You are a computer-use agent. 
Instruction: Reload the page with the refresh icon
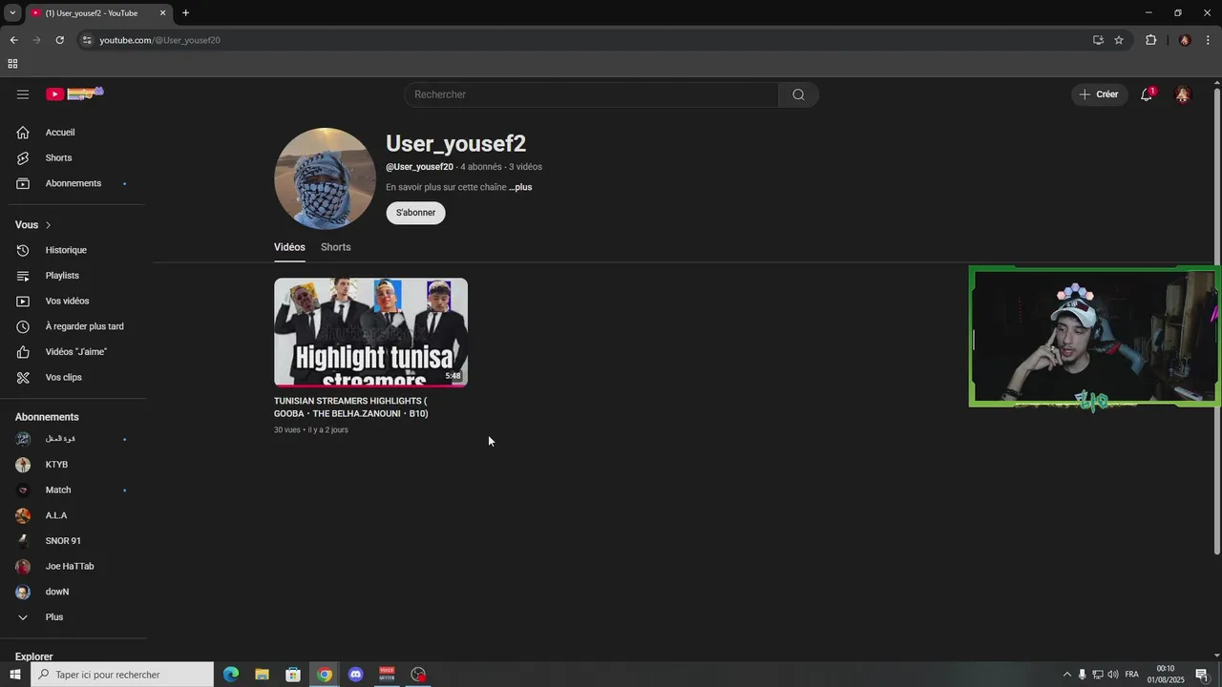[59, 40]
